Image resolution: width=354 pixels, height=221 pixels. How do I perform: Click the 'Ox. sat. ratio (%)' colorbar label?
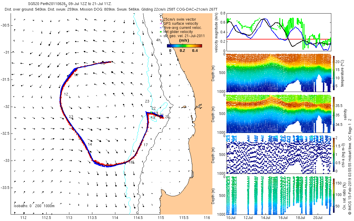344,196
